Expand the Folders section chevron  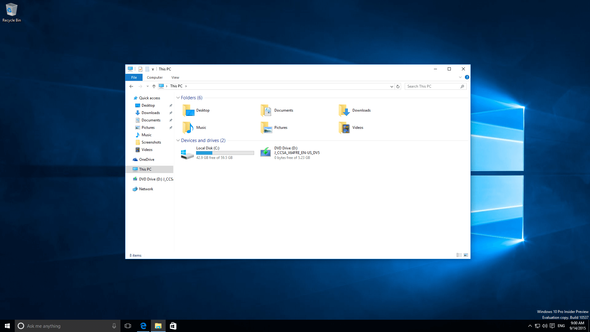(178, 98)
